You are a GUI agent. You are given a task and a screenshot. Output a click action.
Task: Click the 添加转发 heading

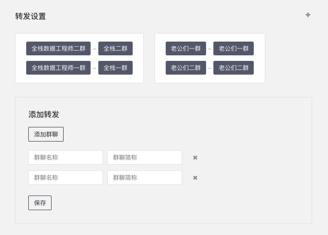44,114
